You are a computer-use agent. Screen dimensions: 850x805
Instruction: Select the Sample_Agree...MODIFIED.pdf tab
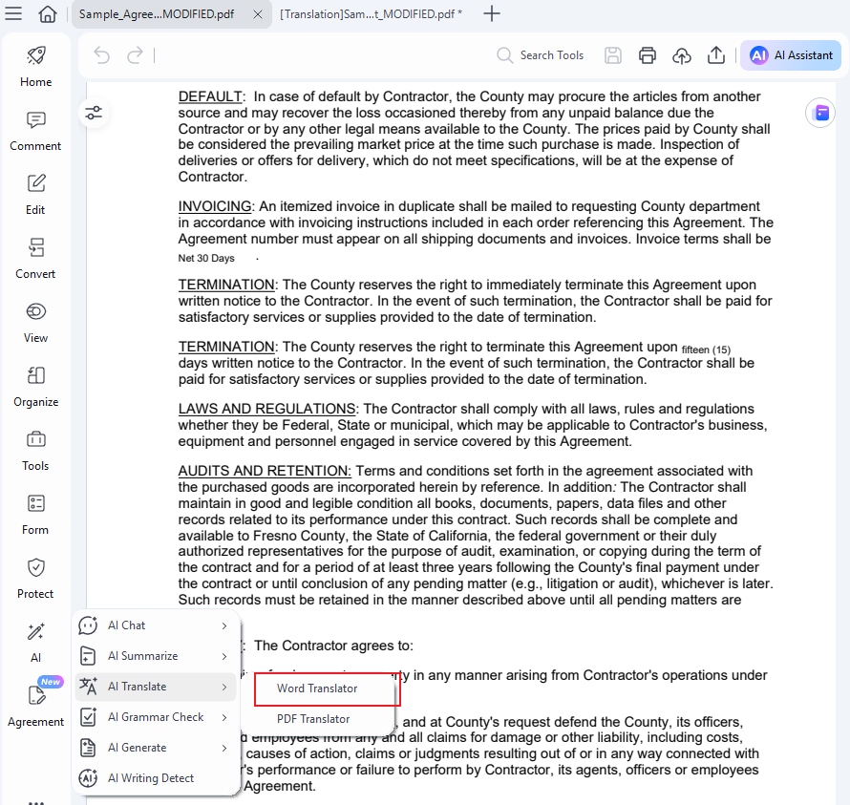pos(157,14)
